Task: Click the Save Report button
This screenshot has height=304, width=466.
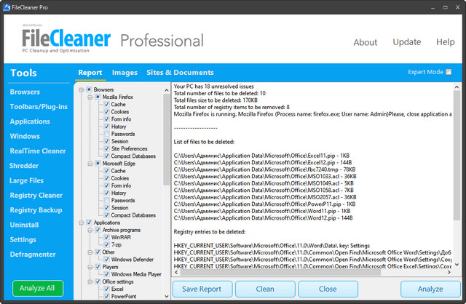Action: pos(202,288)
